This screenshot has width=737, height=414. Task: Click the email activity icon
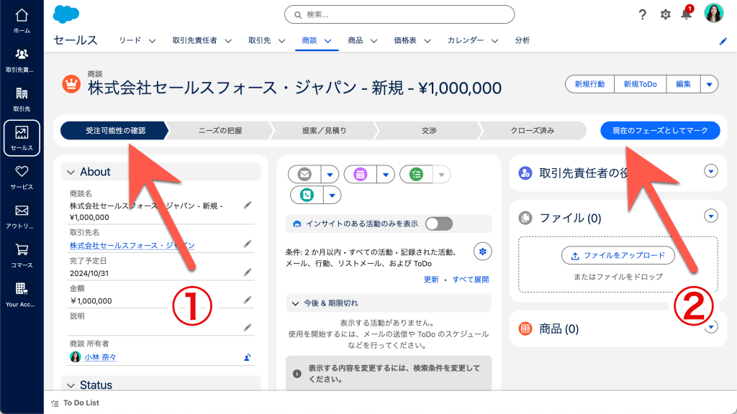click(304, 175)
